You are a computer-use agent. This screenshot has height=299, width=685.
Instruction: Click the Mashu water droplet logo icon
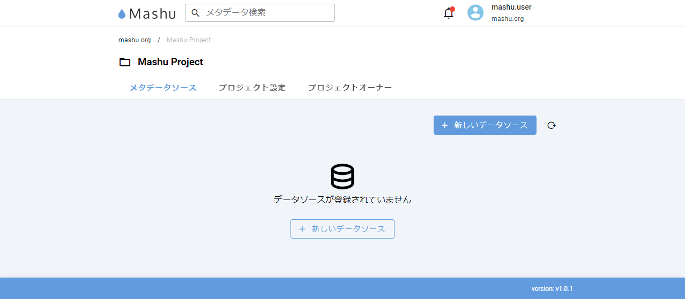[122, 14]
